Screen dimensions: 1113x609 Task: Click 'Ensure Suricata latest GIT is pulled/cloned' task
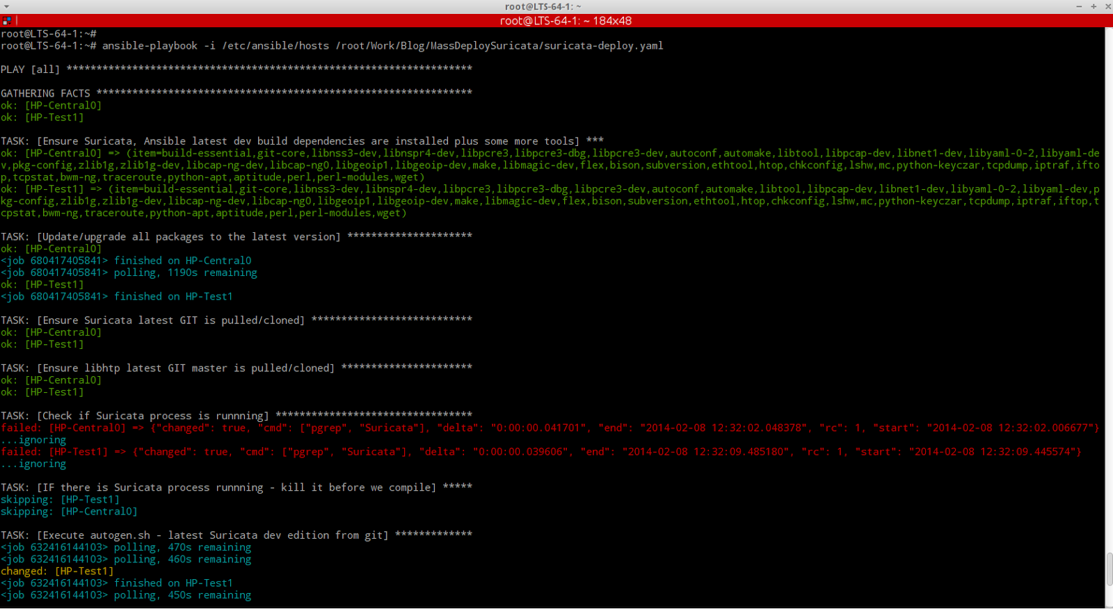tap(237, 320)
